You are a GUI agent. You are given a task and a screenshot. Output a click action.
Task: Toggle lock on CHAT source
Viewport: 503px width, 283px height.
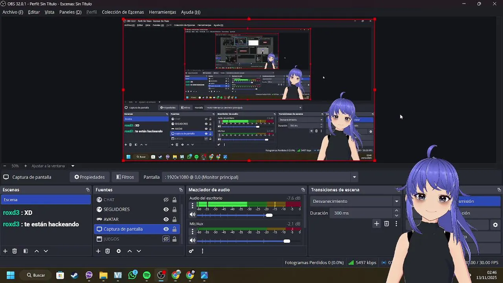click(174, 200)
